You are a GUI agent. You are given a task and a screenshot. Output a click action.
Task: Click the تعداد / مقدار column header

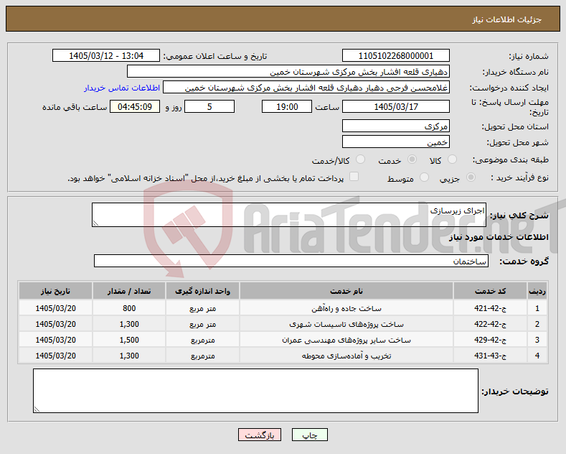[129, 291]
